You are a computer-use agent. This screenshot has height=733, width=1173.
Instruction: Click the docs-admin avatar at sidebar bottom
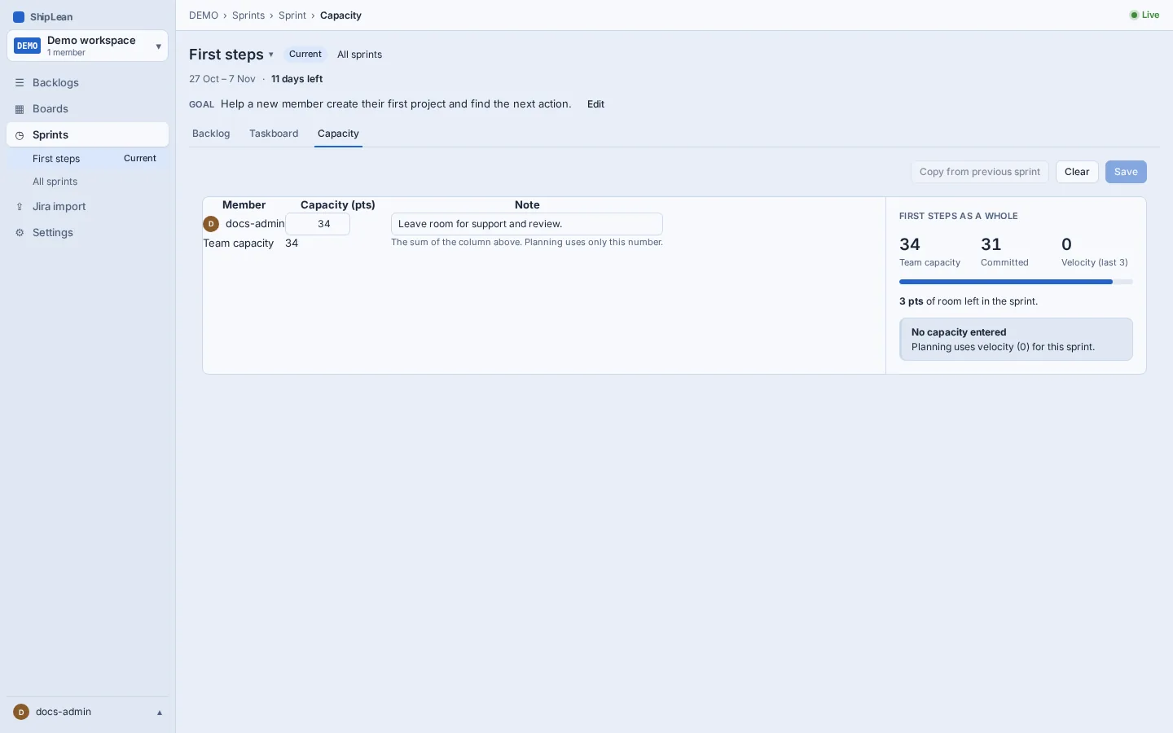(x=21, y=712)
